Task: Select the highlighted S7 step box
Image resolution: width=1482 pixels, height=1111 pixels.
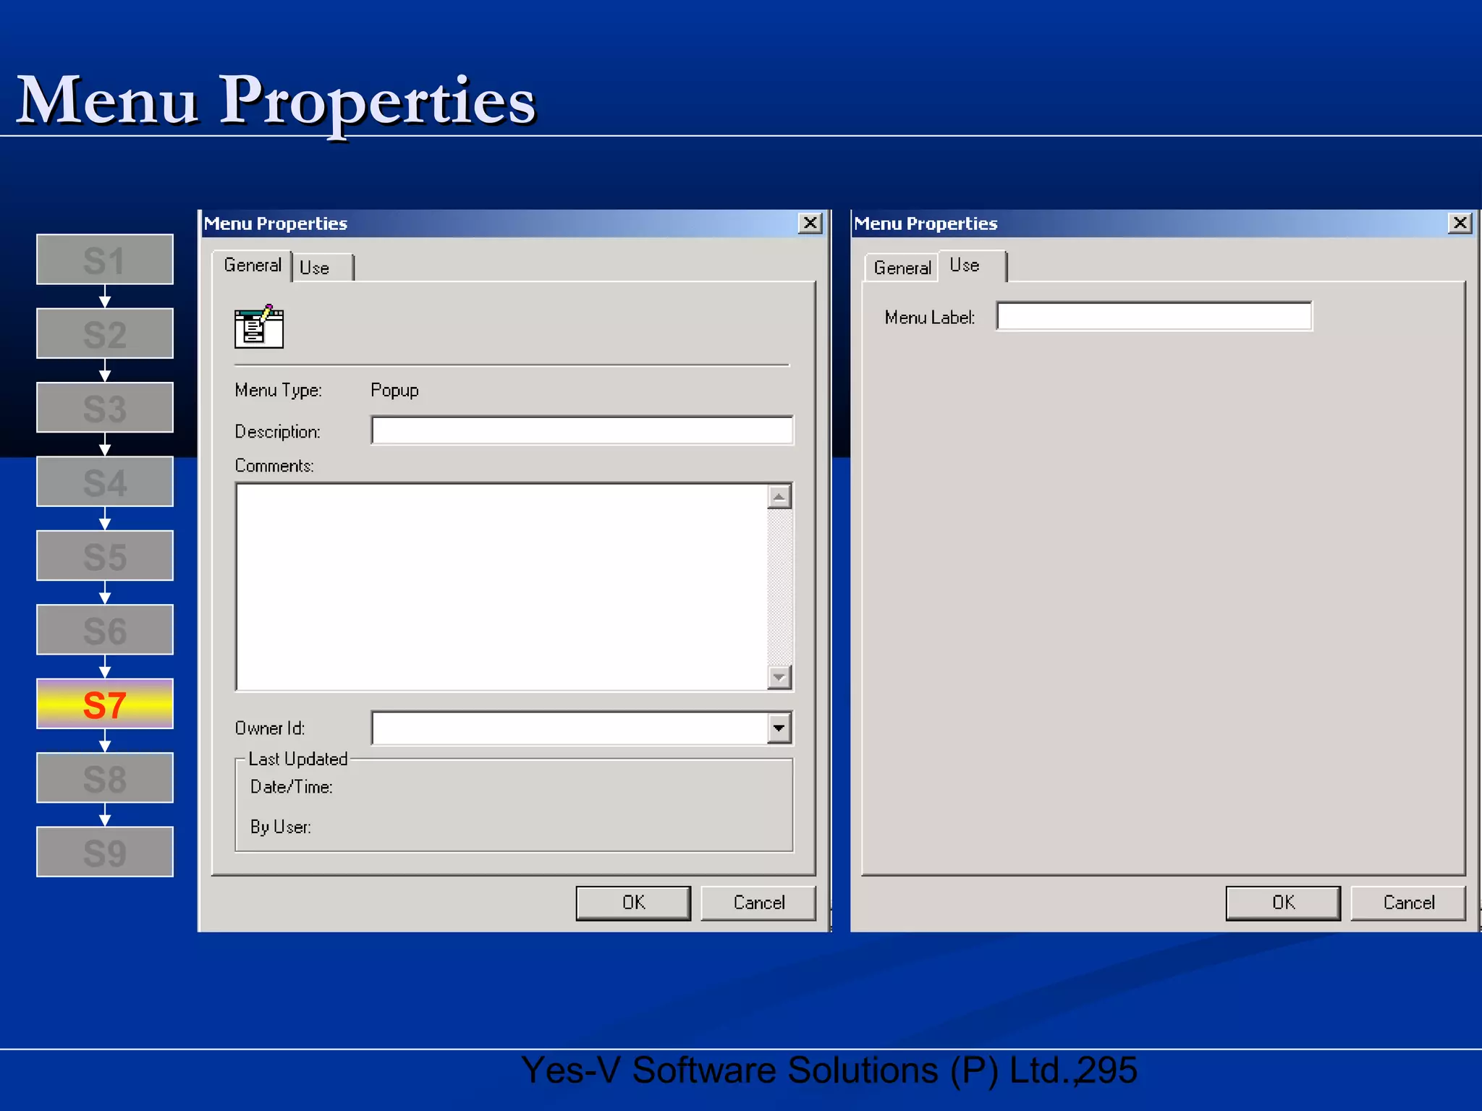Action: [105, 704]
